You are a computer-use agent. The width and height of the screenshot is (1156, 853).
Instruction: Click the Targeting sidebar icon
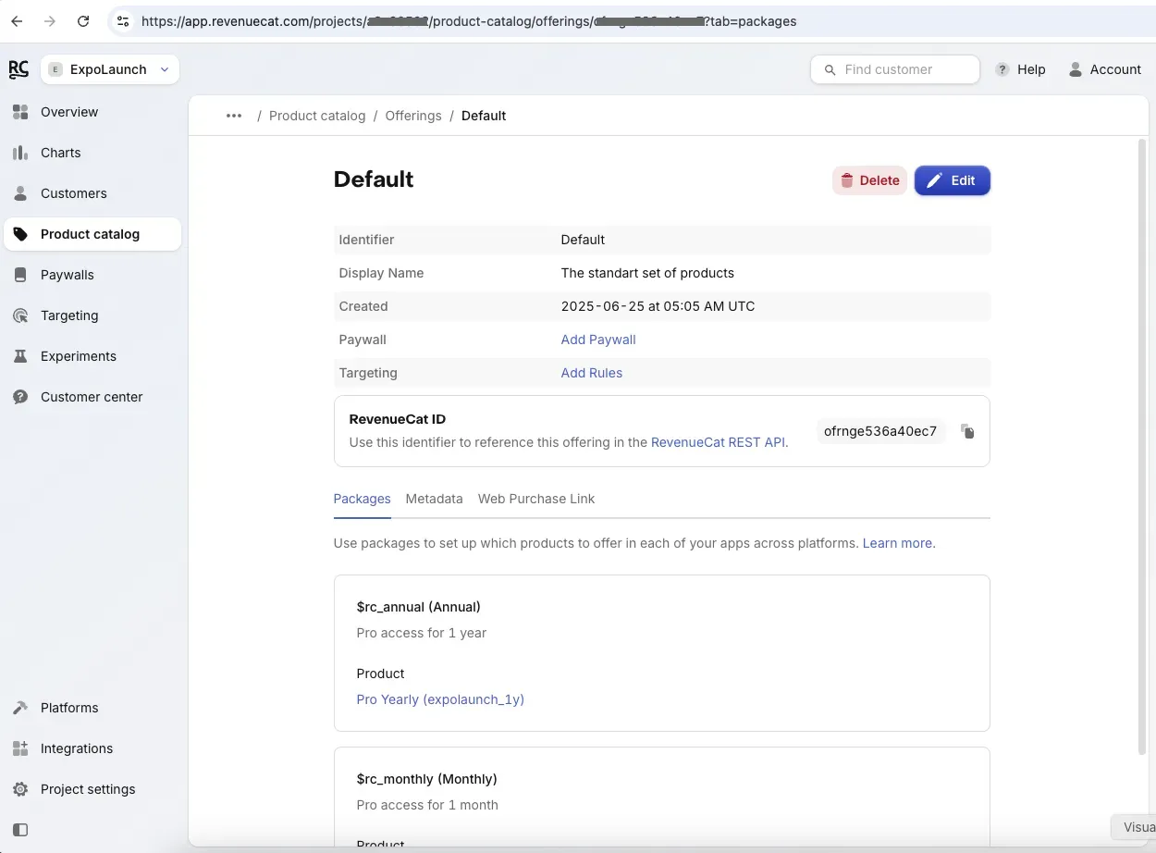20,315
